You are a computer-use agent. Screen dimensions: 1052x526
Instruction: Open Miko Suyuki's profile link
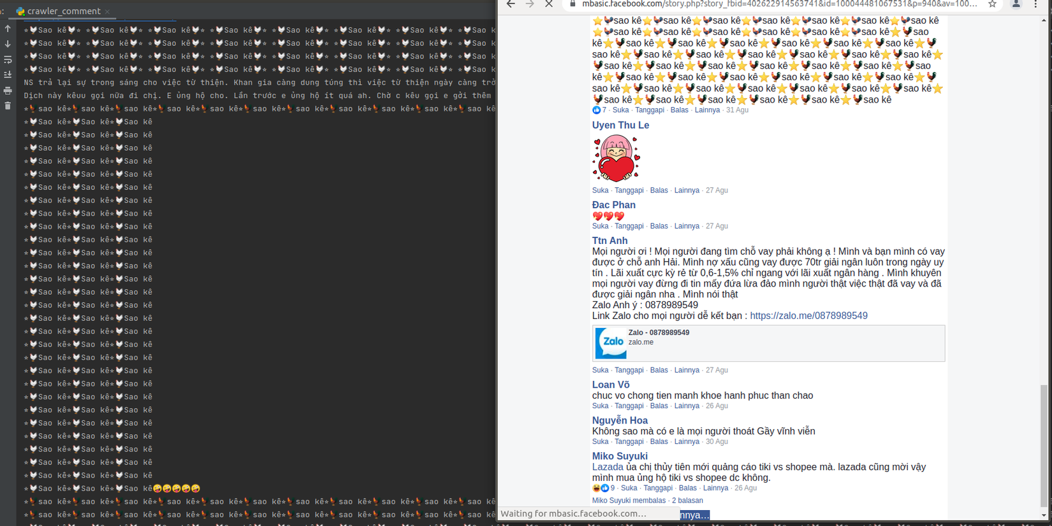click(x=620, y=456)
